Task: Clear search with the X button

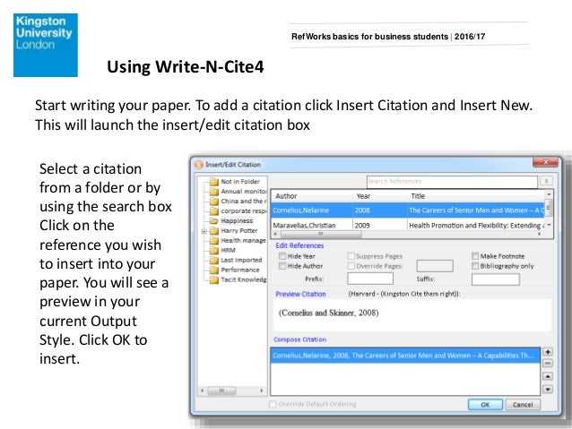Action: point(546,181)
